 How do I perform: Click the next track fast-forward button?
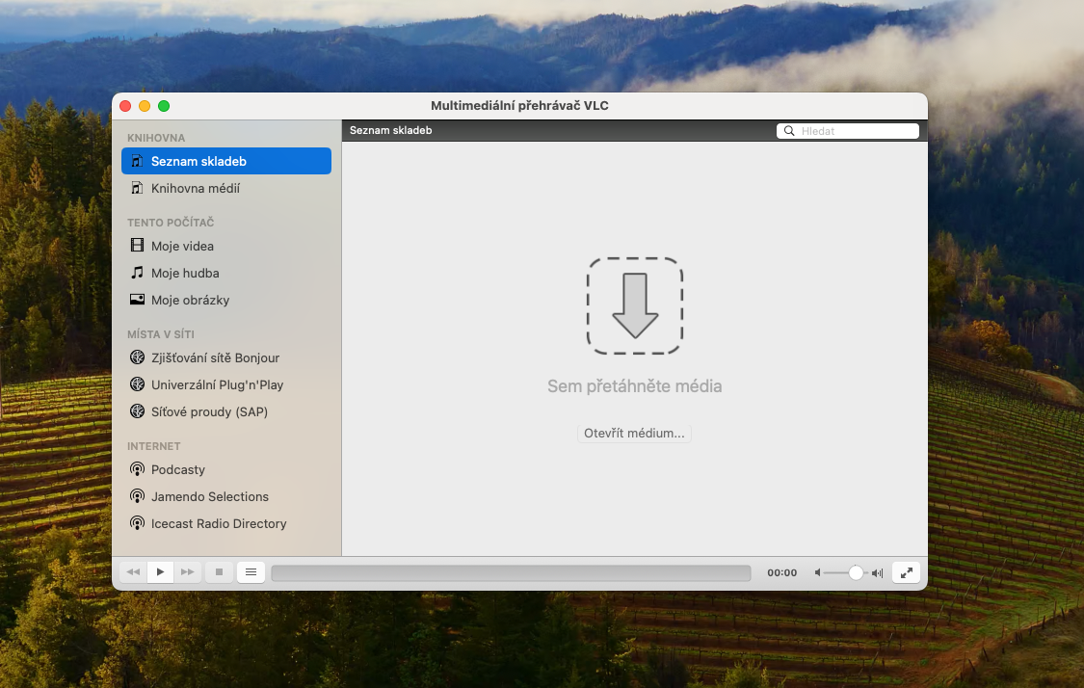pyautogui.click(x=188, y=572)
